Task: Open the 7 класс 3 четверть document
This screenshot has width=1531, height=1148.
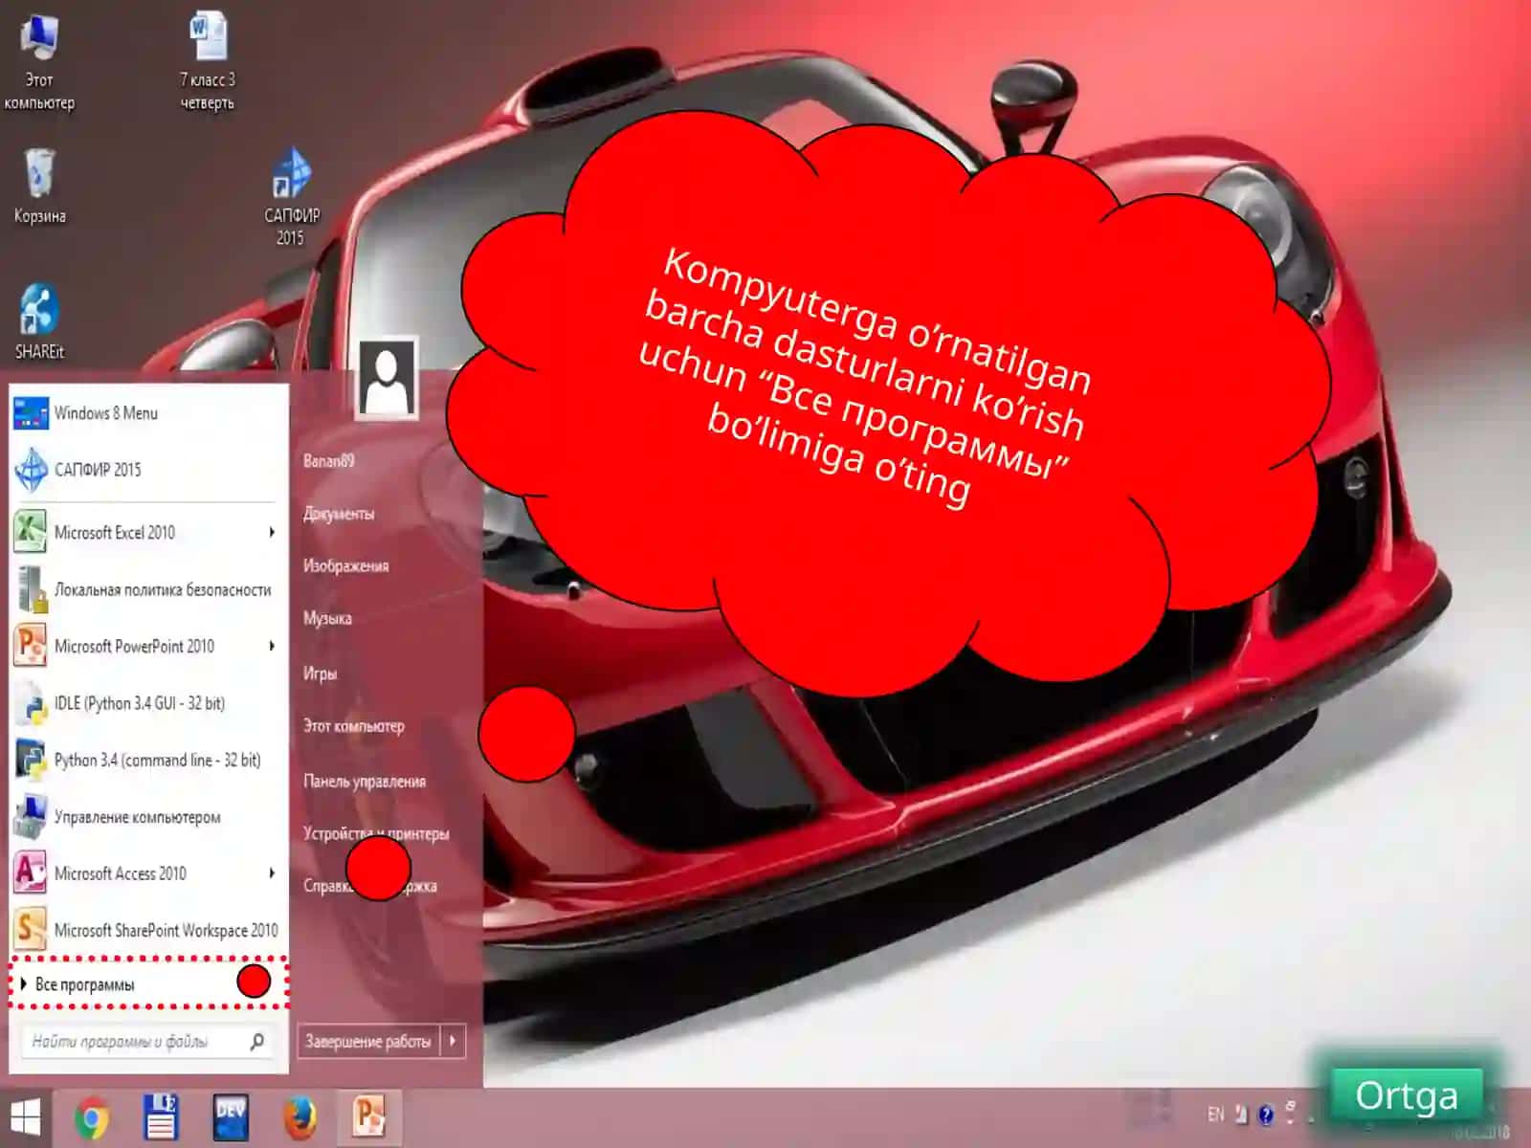Action: [208, 62]
